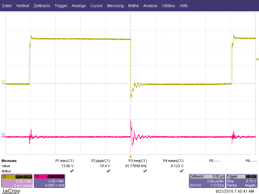Click the DC badge in Trigger box
The height and width of the screenshot is (194, 259).
(x=254, y=176)
